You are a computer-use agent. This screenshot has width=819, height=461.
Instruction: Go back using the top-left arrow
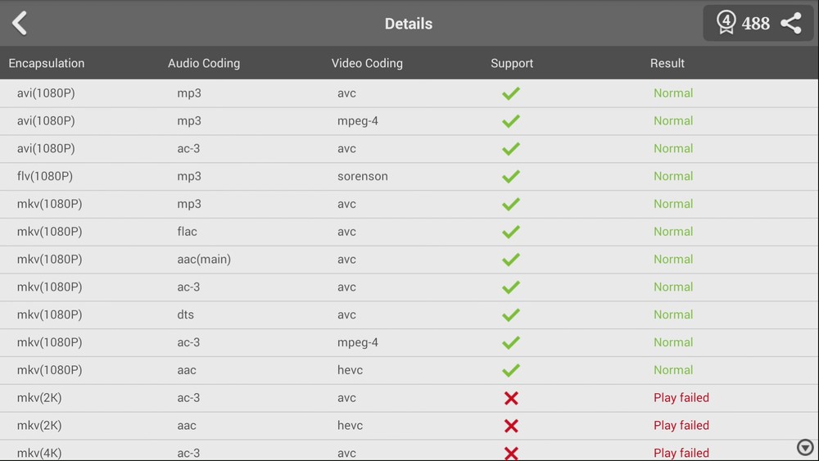click(20, 23)
